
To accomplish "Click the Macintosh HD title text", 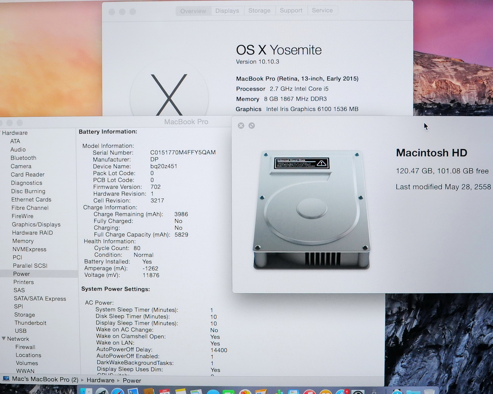I will [x=432, y=153].
